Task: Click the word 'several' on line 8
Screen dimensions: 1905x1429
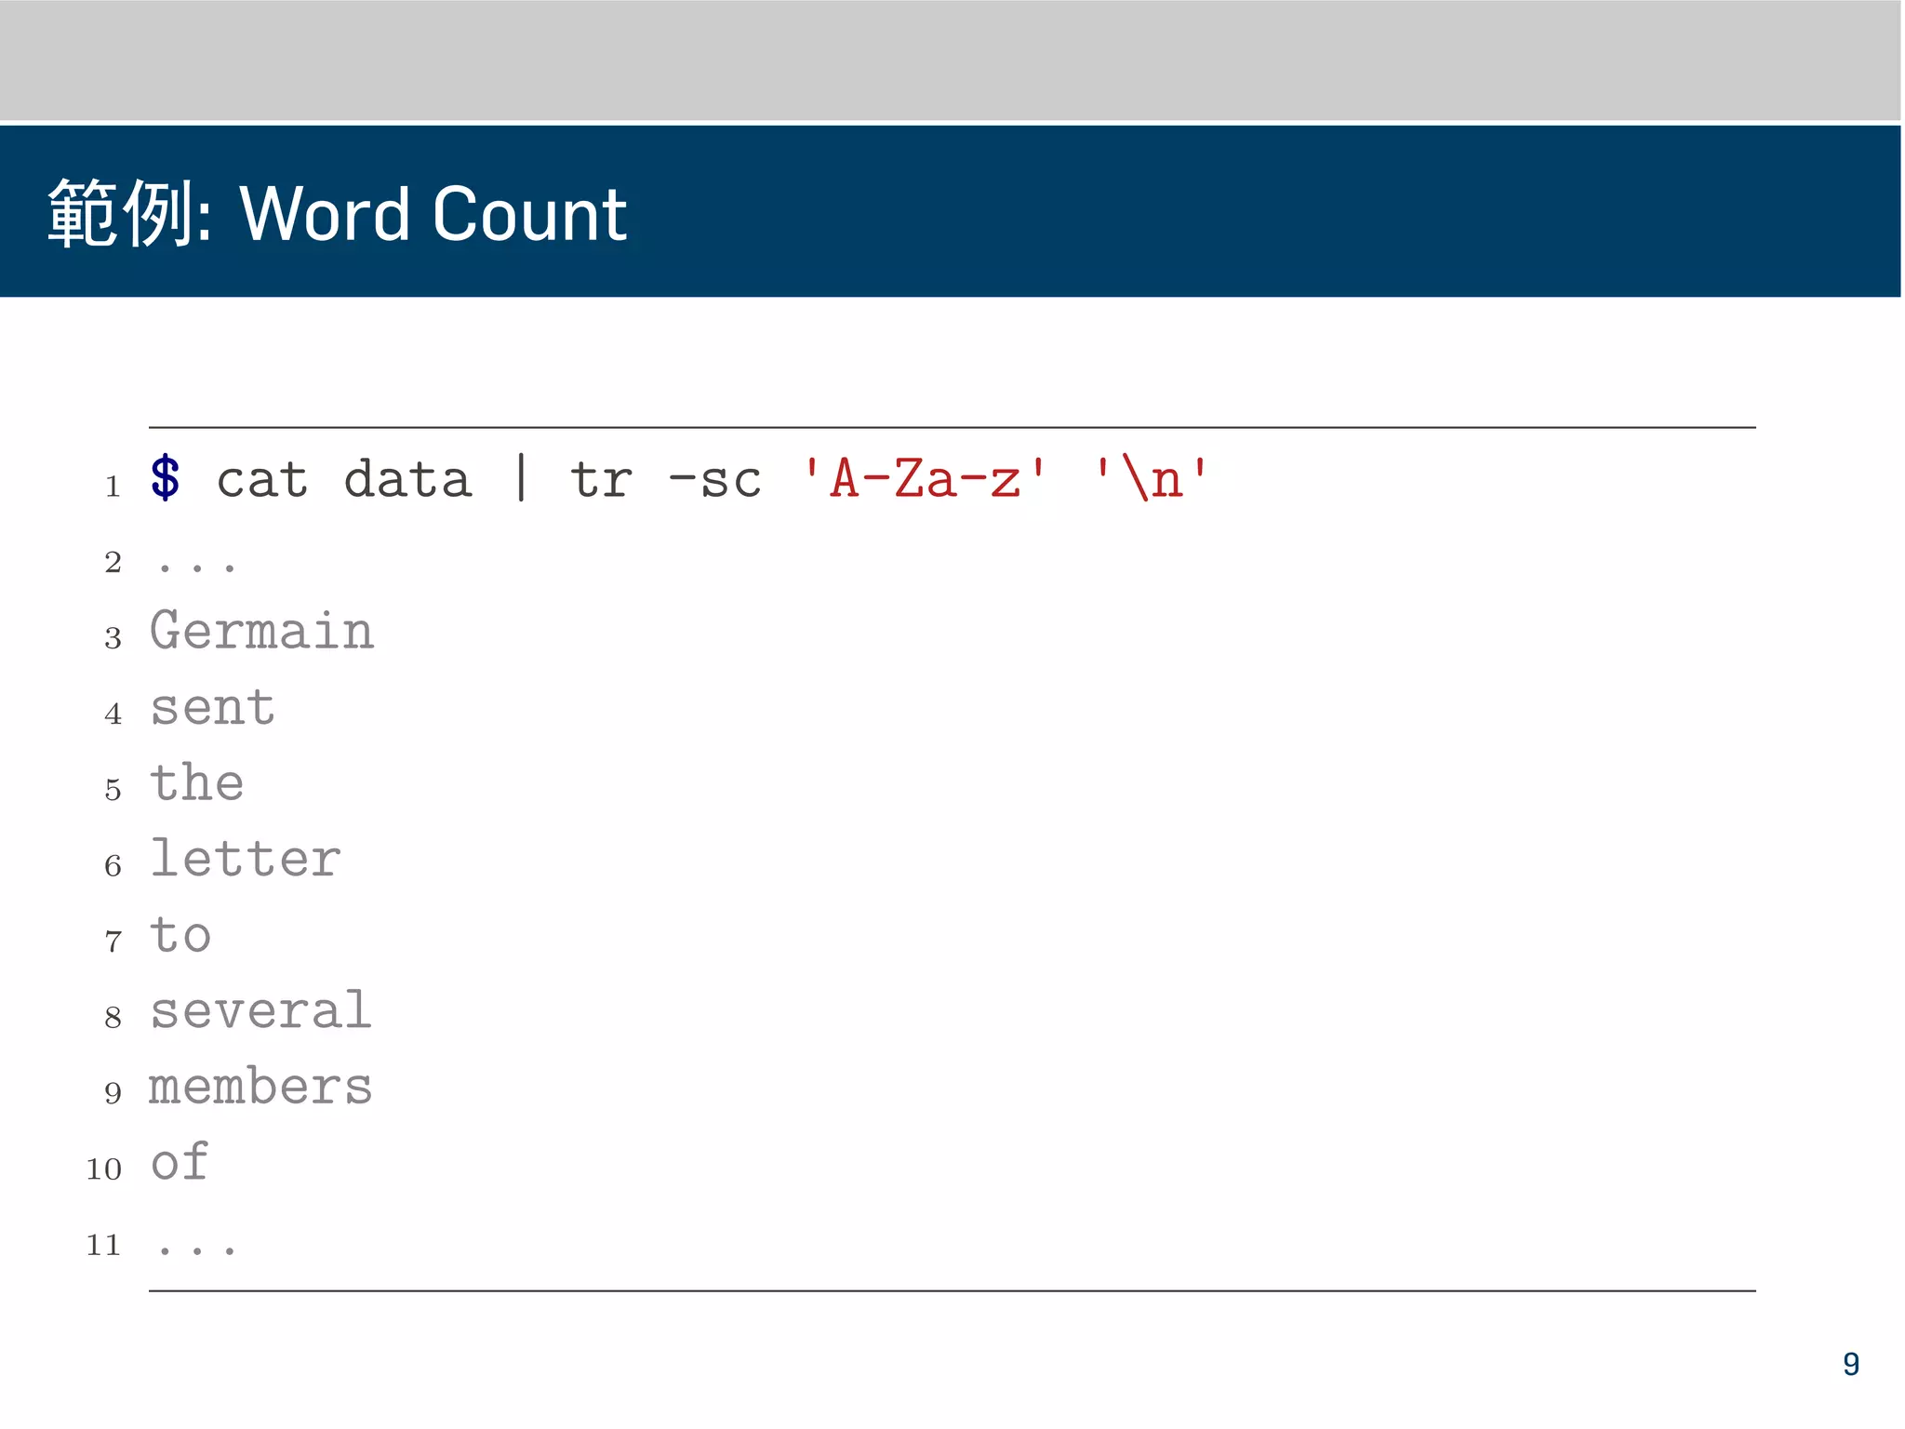Action: 261,1009
